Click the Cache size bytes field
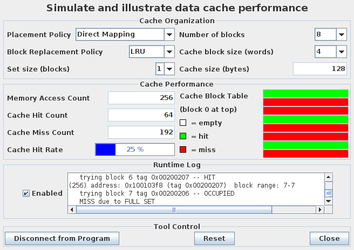354x250 pixels. 320,69
